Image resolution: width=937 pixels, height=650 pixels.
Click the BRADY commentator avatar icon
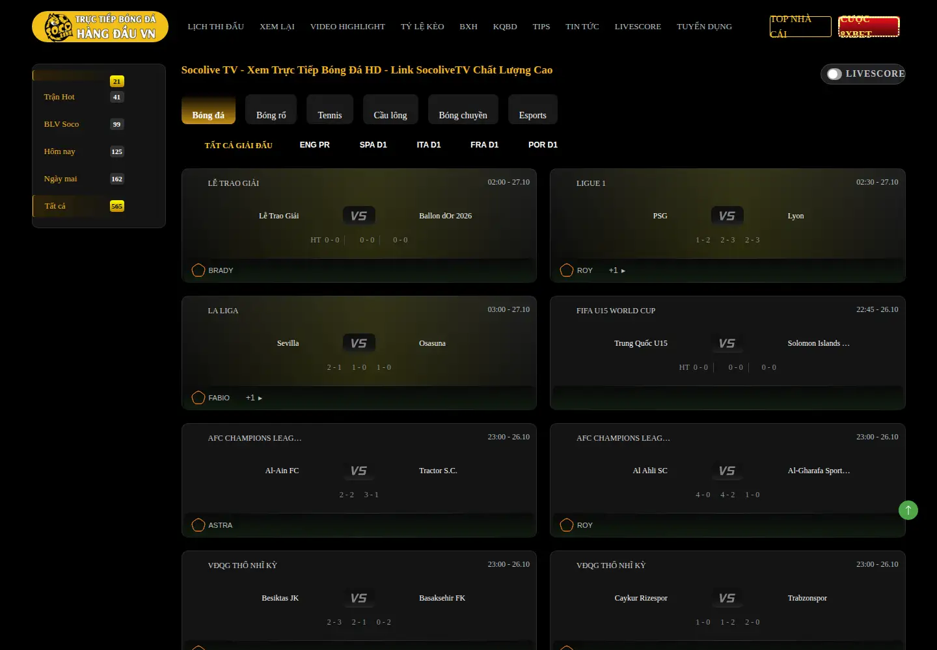(198, 270)
